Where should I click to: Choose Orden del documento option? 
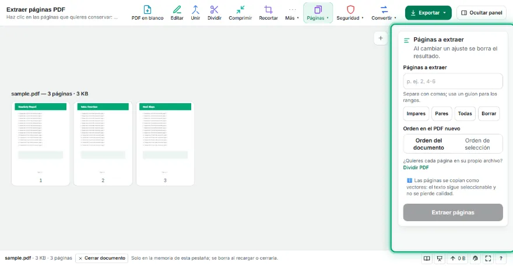[428, 144]
